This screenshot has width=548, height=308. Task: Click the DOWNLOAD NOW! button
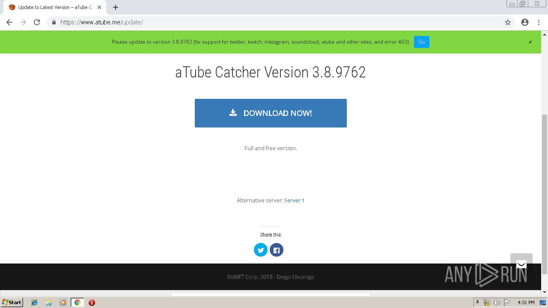(x=271, y=113)
